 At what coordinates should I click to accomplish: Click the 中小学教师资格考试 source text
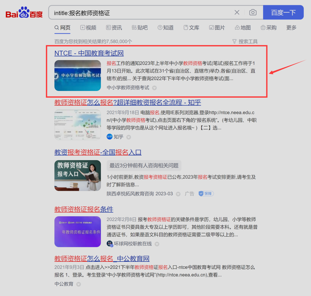point(128,88)
